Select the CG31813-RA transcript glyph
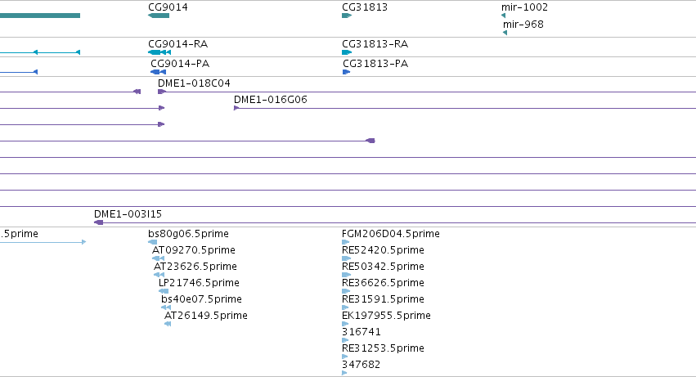This screenshot has width=696, height=377. pos(347,52)
